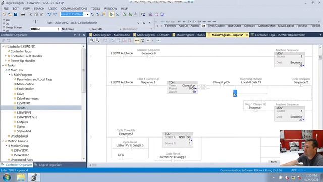Open the document tab list dropdown arrow
Screen dimensions: 323x182
320,35
